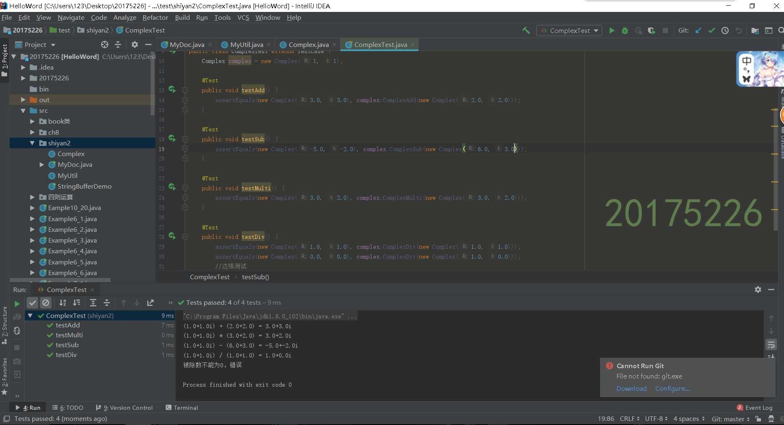Switch to MyDoc.java editor tab
Screen dimensions: 784x425
point(186,44)
